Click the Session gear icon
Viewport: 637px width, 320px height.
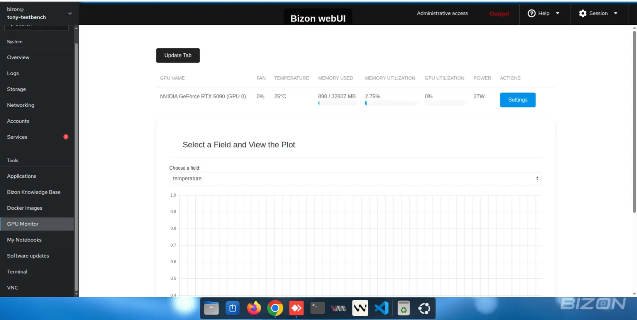coord(583,13)
